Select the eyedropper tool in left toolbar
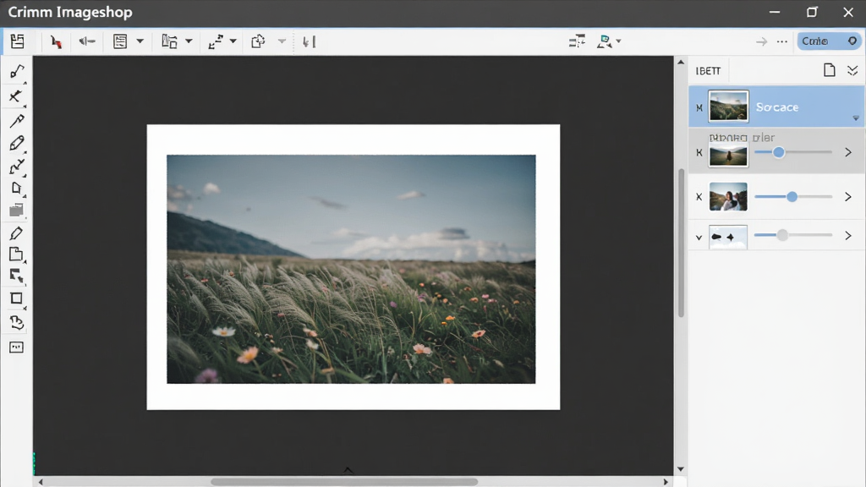 17,120
